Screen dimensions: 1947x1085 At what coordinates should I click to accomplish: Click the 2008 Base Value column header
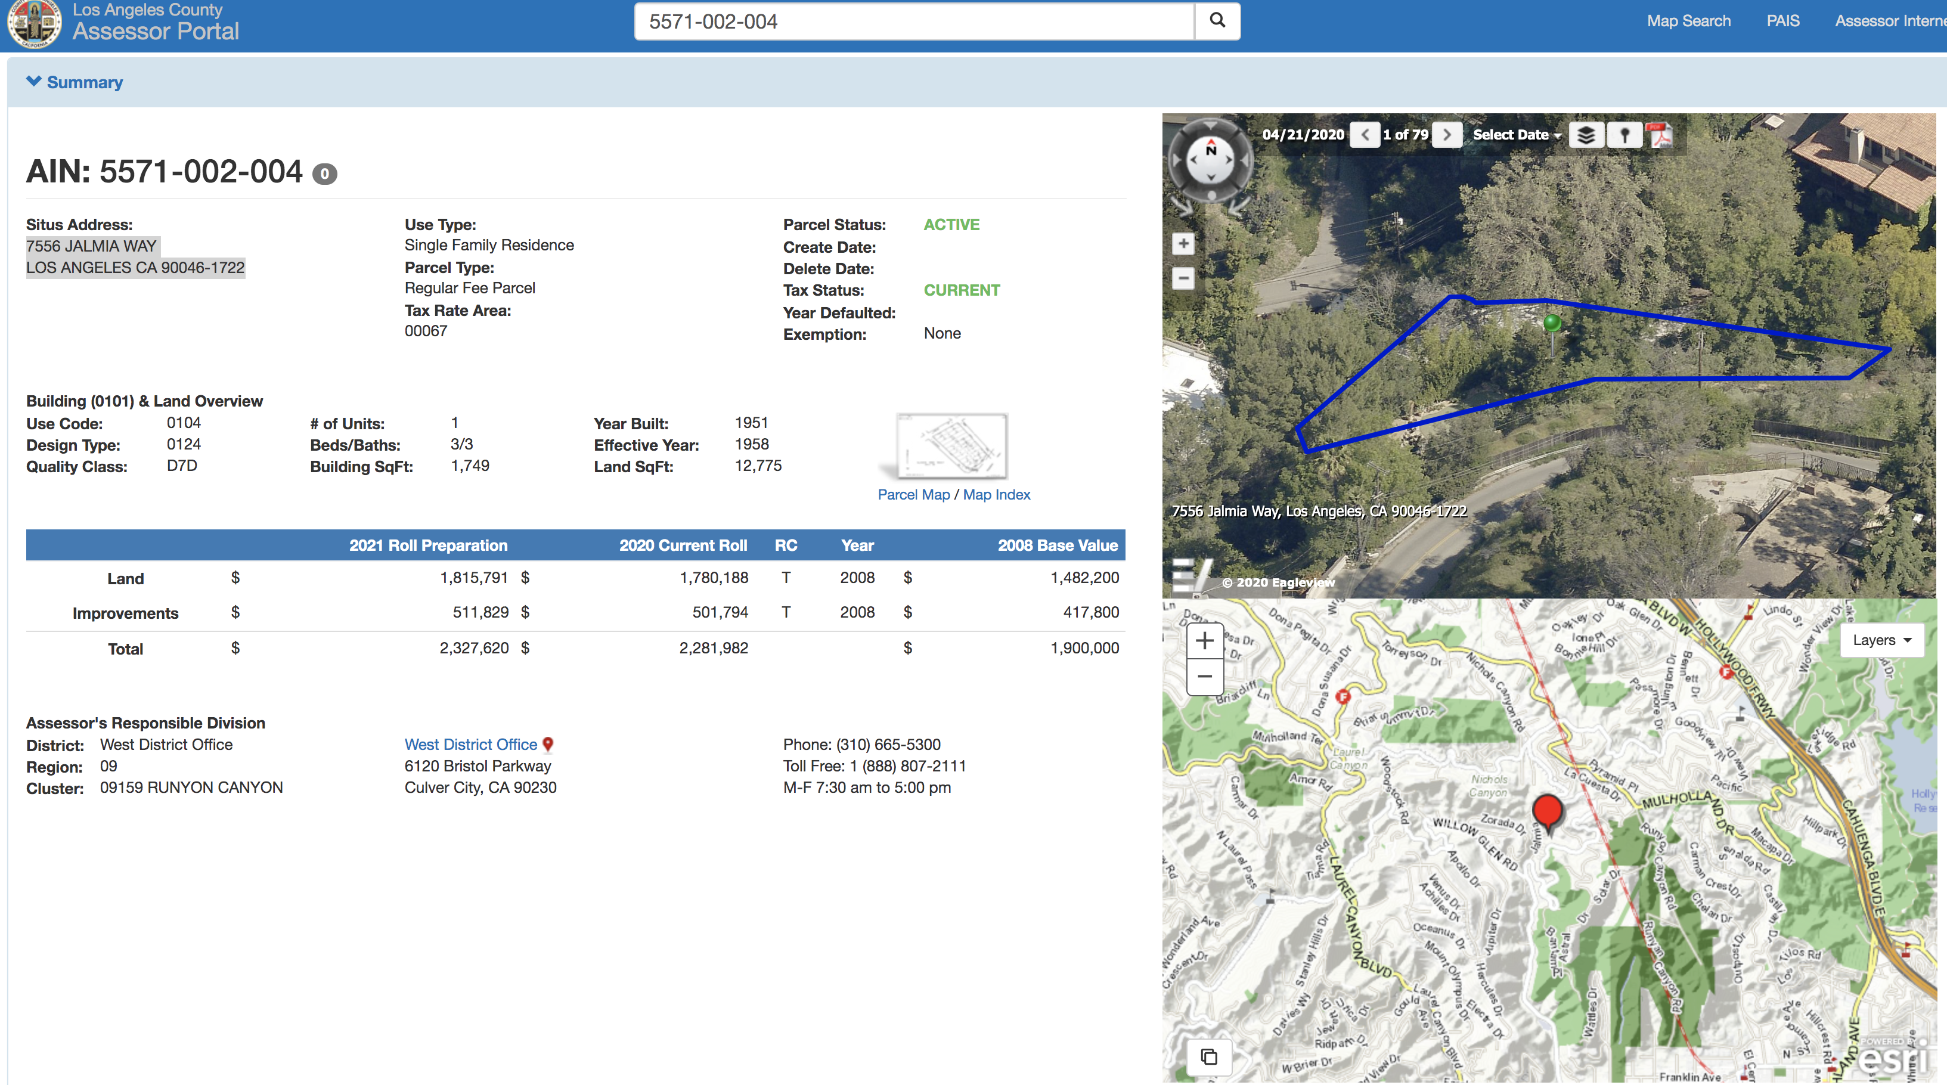tap(1058, 546)
